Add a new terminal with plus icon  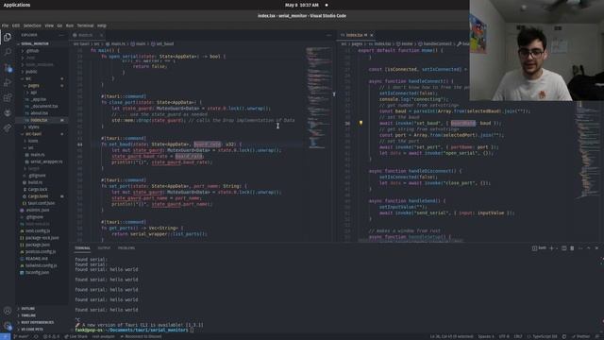coord(551,248)
